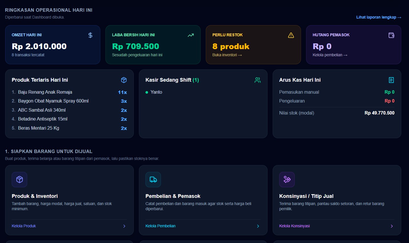Click the hand-coins icon above Konsinyasi / Titip Jual
Screen dimensions: 409x243
coord(287,179)
